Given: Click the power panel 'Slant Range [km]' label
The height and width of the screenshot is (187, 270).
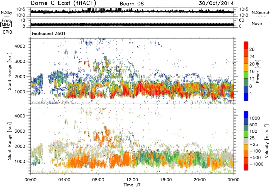Looking at the screenshot, I should [9, 71].
